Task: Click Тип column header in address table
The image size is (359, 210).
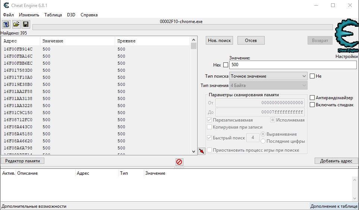Action: [x=131, y=173]
